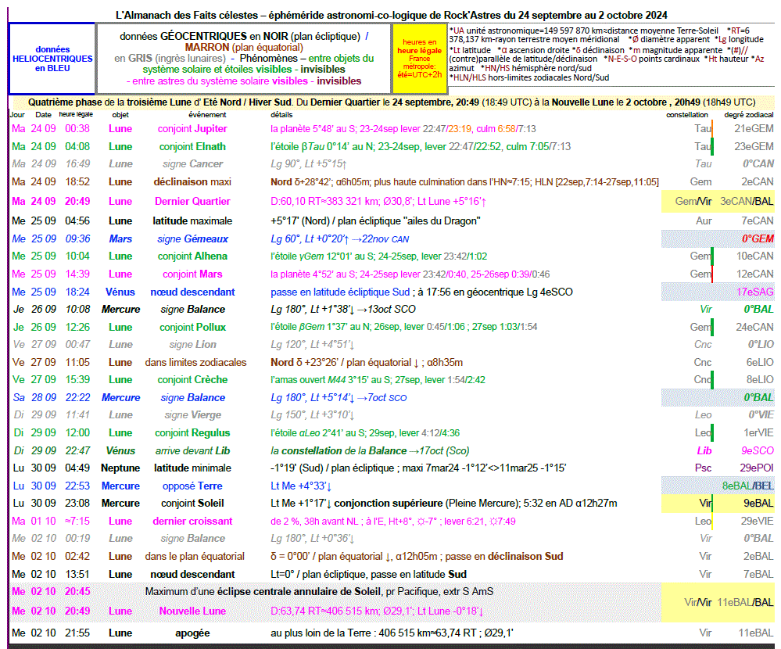The width and height of the screenshot is (781, 649).
Task: Select the 'latitude maximale' event
Action: tap(192, 221)
